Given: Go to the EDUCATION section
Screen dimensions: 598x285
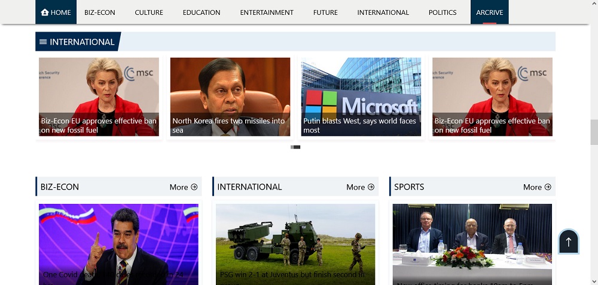Looking at the screenshot, I should (202, 12).
